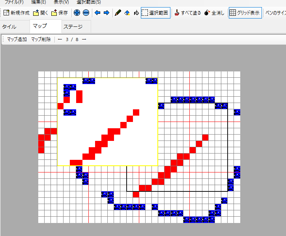The height and width of the screenshot is (236, 286).
Task: Click the red tile at the top of the diagonal inside yellow selection
Action: point(136,112)
